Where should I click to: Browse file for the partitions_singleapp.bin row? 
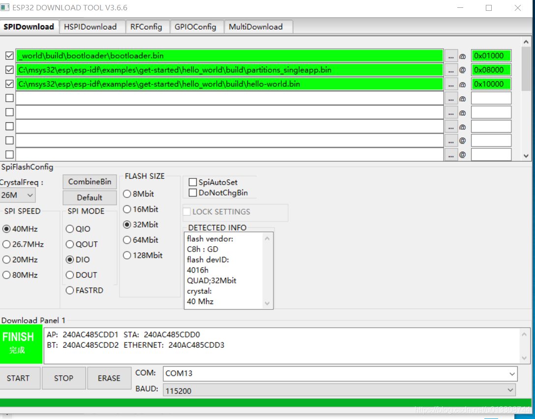(451, 70)
